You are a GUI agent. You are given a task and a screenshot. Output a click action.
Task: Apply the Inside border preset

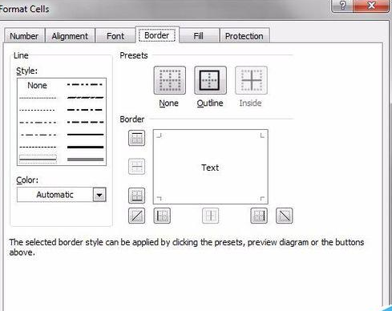pyautogui.click(x=251, y=80)
